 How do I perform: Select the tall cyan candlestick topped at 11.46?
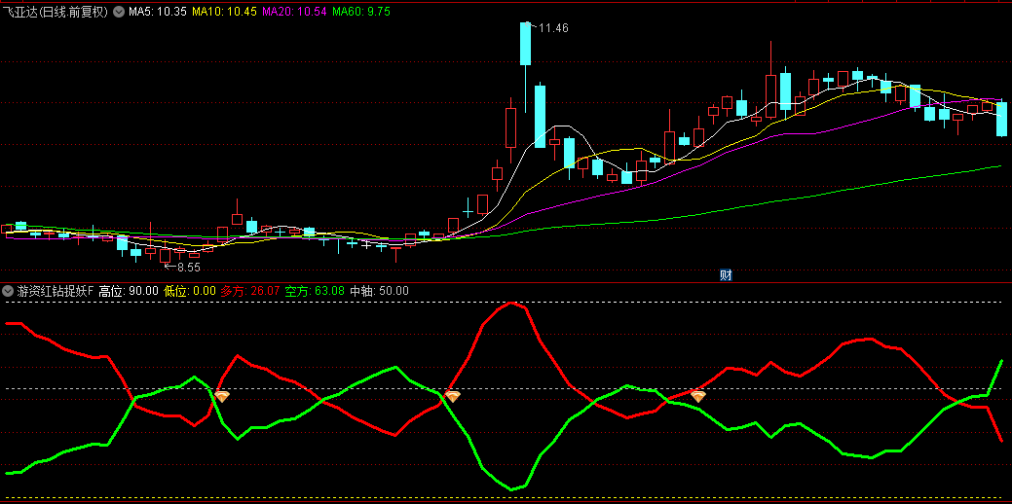(x=525, y=44)
